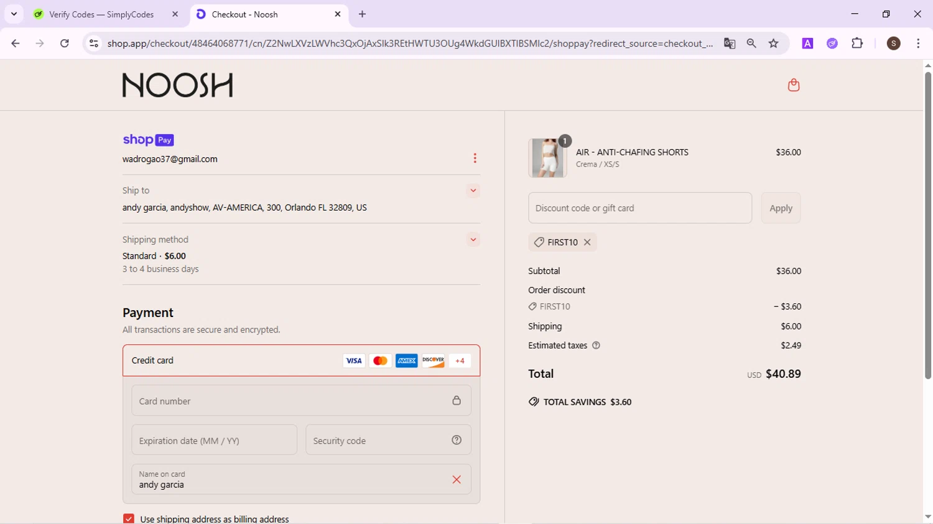Click into the Card number field
Screen dimensions: 933x524
coord(301,400)
